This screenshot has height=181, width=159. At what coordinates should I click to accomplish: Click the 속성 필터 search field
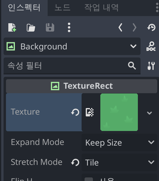pyautogui.click(x=72, y=66)
